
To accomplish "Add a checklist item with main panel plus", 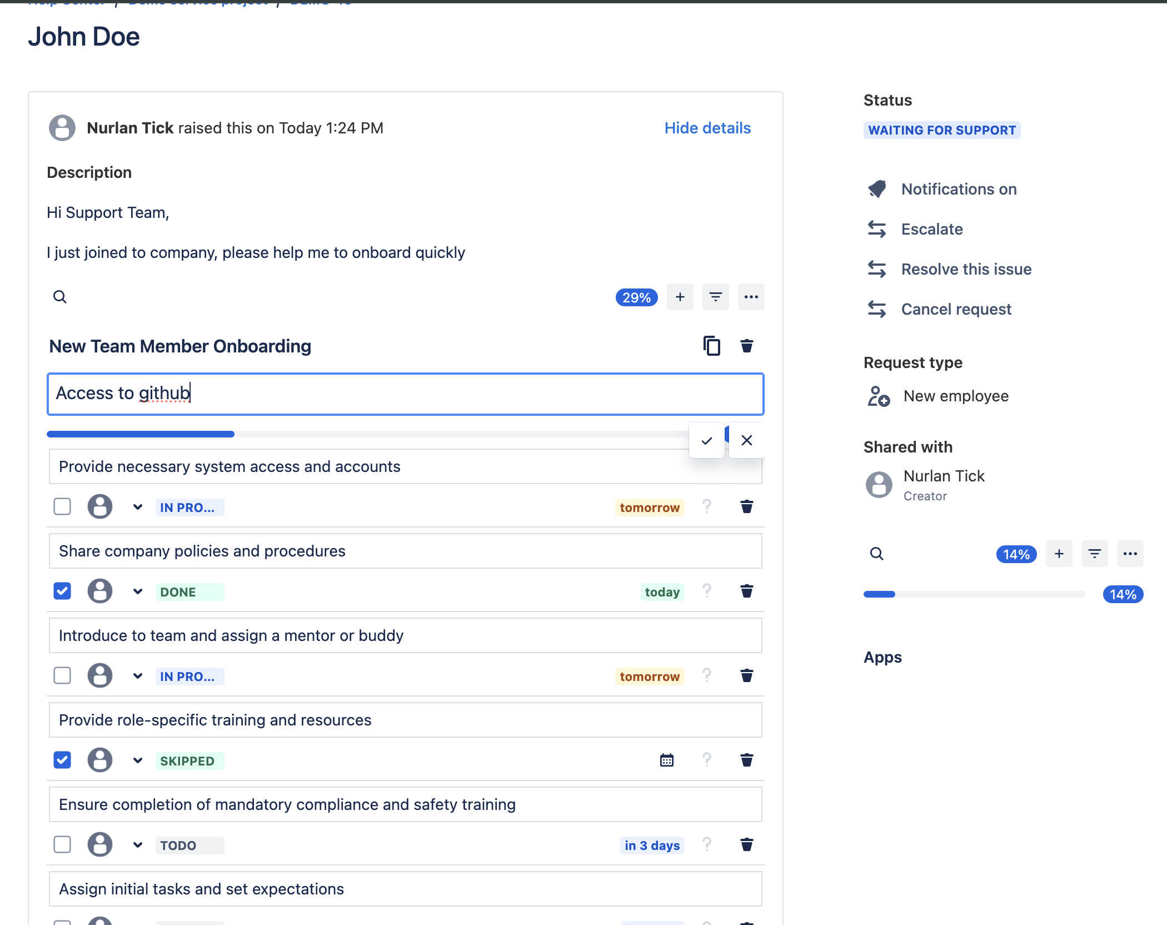I will pos(680,297).
